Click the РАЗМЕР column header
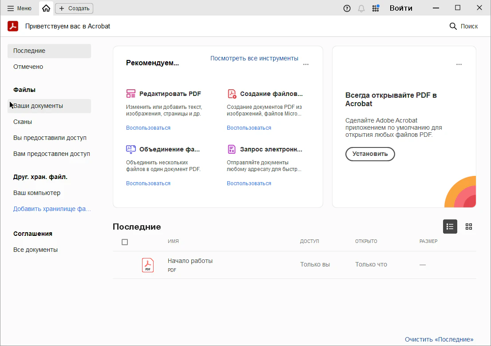Screen dimensions: 491x346 tap(428, 241)
